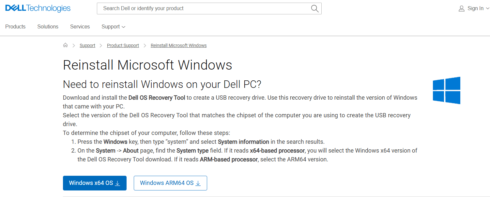Screen dimensions: 490x197
Task: Download the Windows ARM64 OS recovery tool
Action: pyautogui.click(x=170, y=183)
